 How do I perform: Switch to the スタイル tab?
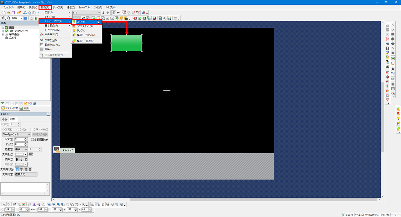[x=5, y=119]
